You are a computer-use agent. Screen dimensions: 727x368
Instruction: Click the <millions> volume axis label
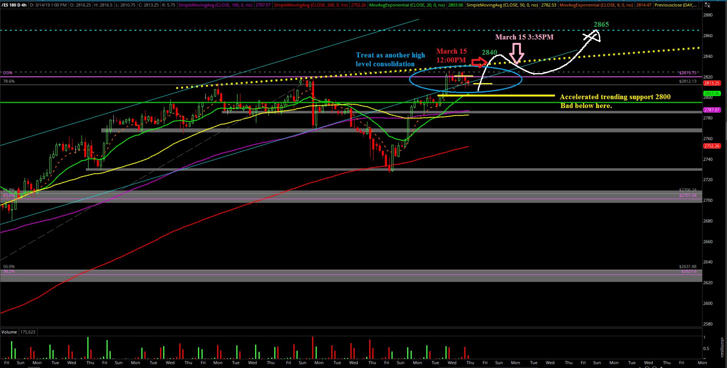[722, 348]
